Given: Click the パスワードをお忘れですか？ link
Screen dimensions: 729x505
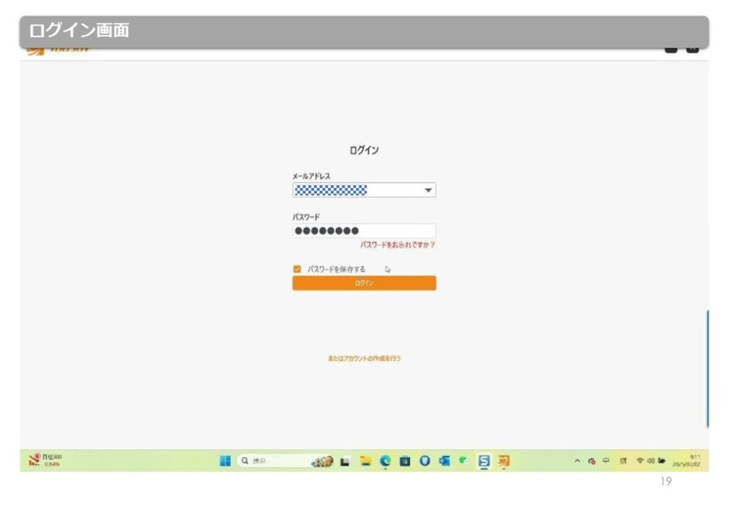Looking at the screenshot, I should (397, 245).
